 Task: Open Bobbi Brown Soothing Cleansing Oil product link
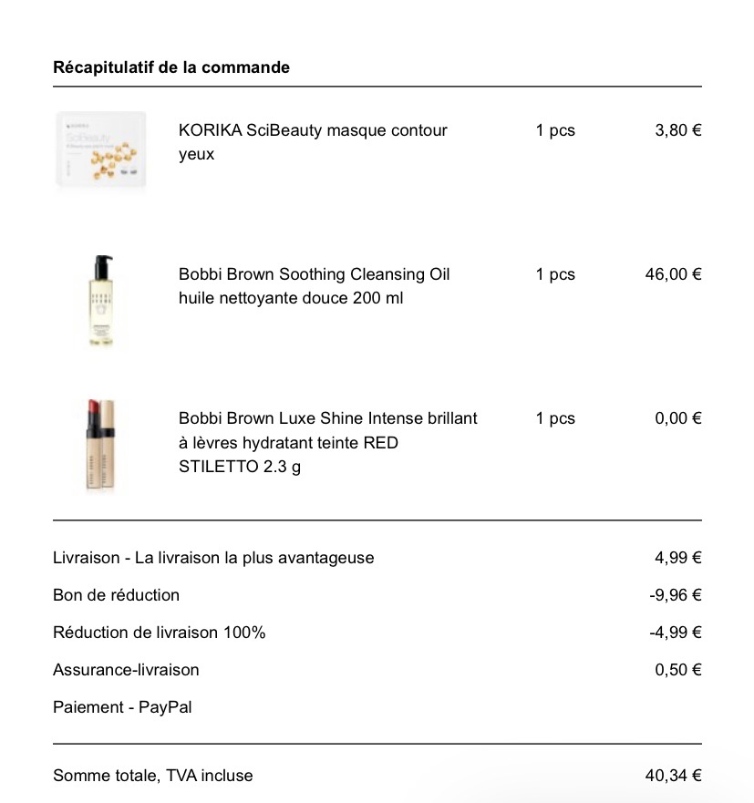tap(314, 286)
